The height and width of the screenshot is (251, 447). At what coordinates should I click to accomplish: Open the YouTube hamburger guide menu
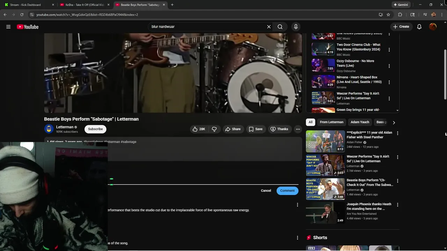[8, 27]
